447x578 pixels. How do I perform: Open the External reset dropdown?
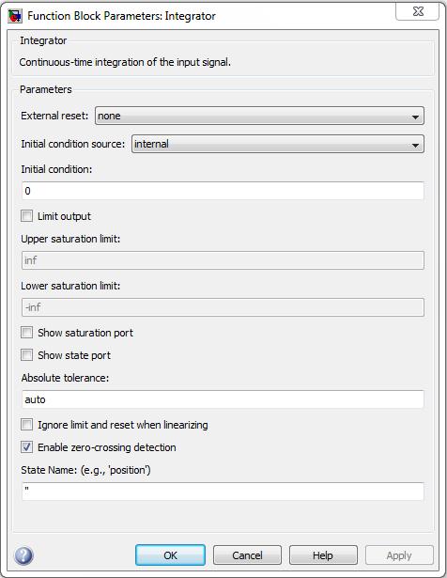tap(259, 116)
